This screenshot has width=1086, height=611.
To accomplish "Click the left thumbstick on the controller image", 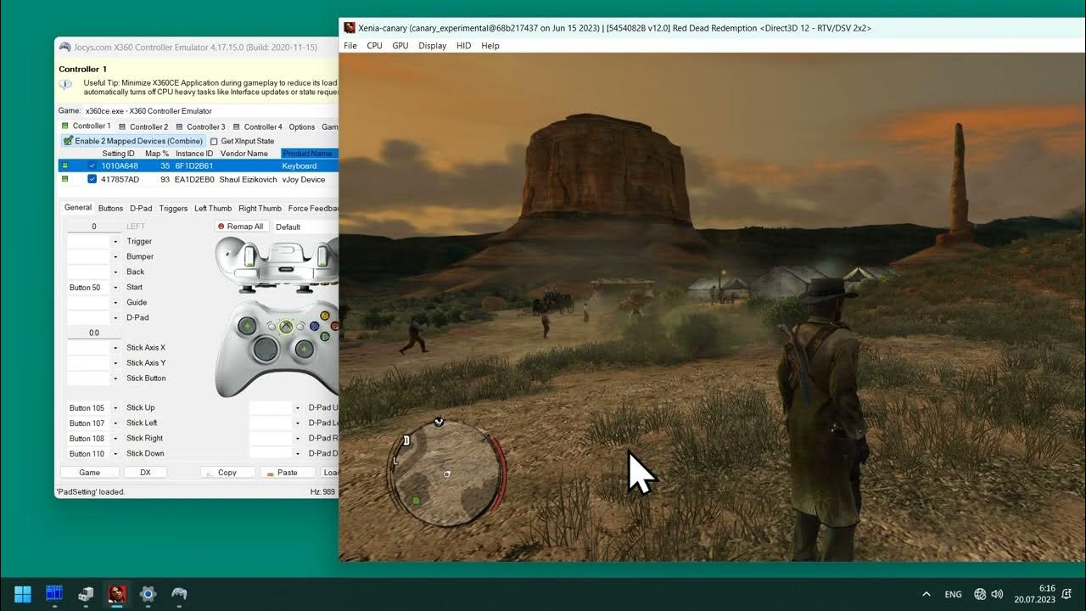I will (247, 325).
